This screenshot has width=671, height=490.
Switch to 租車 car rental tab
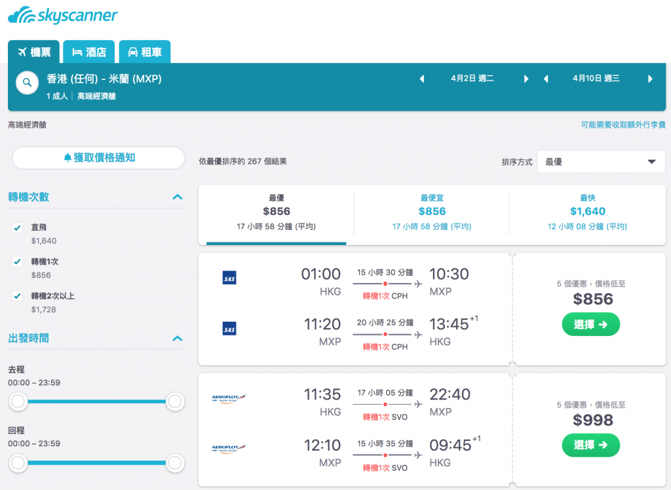tap(145, 52)
